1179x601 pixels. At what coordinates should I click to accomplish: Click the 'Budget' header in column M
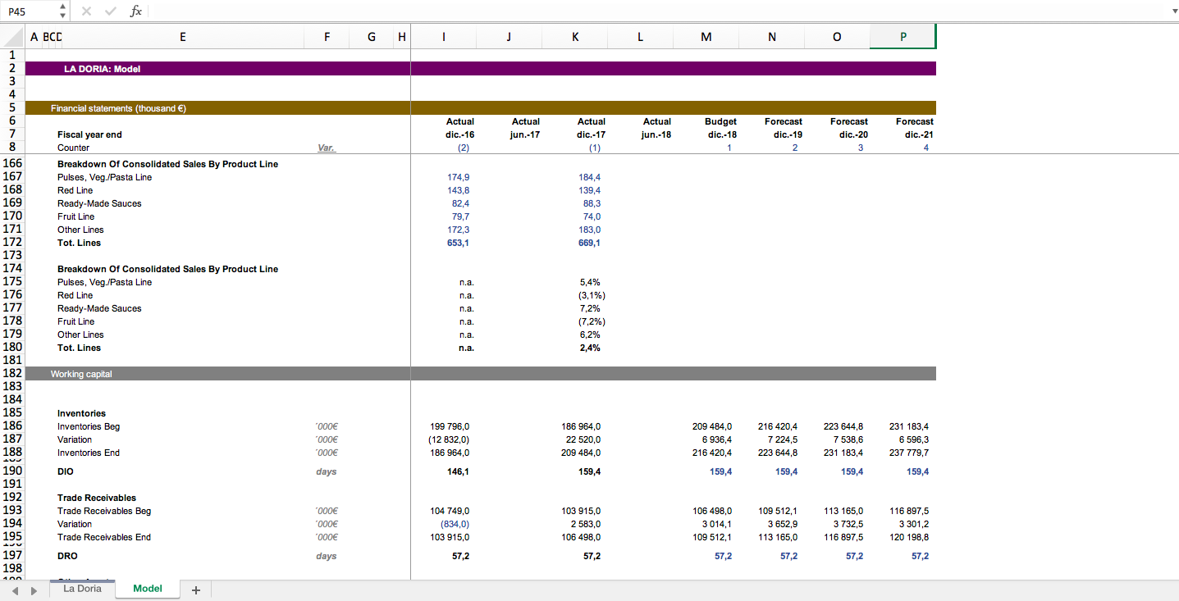720,121
